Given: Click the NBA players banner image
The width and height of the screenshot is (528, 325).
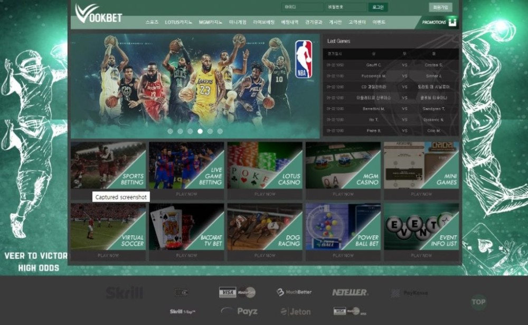Looking at the screenshot, I should click(x=195, y=86).
